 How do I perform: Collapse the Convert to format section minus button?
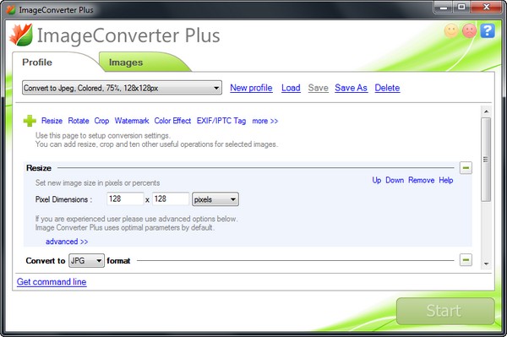point(466,260)
